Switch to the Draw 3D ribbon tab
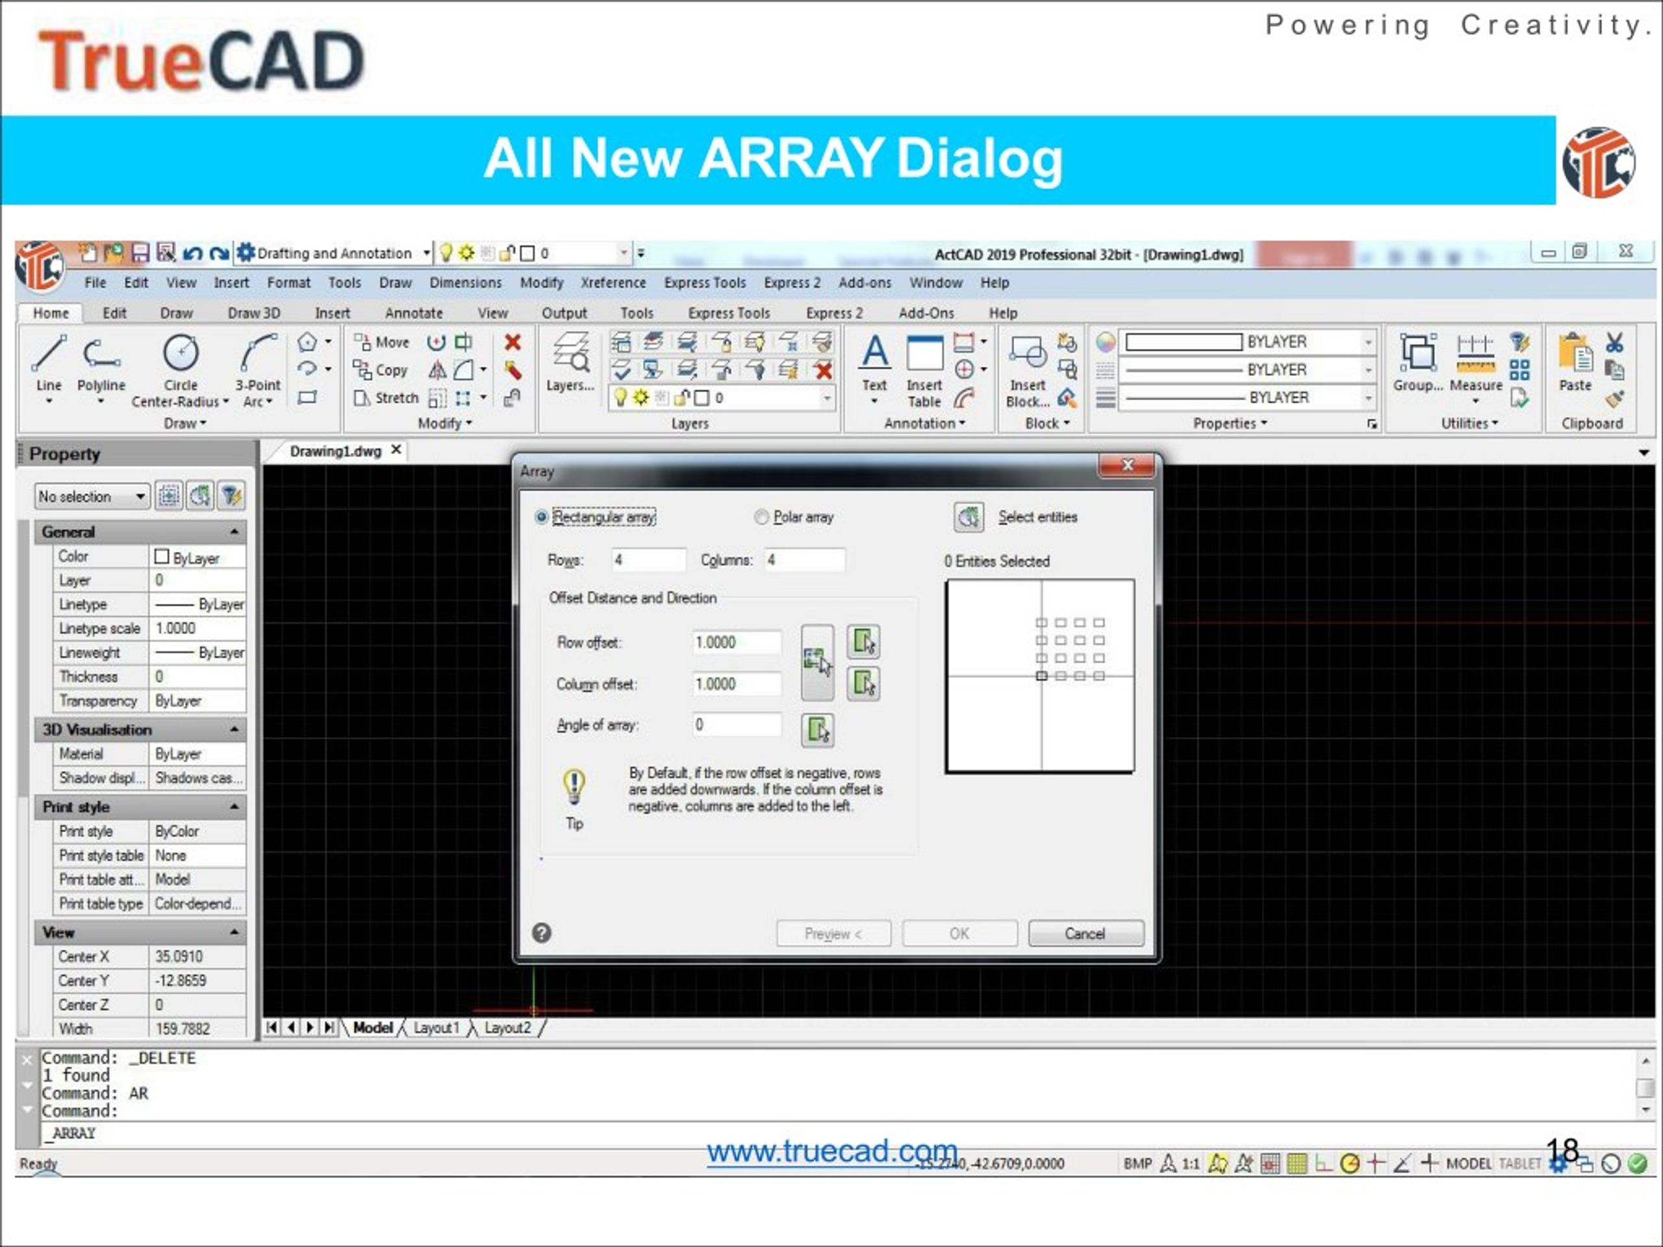This screenshot has width=1663, height=1247. (x=254, y=312)
